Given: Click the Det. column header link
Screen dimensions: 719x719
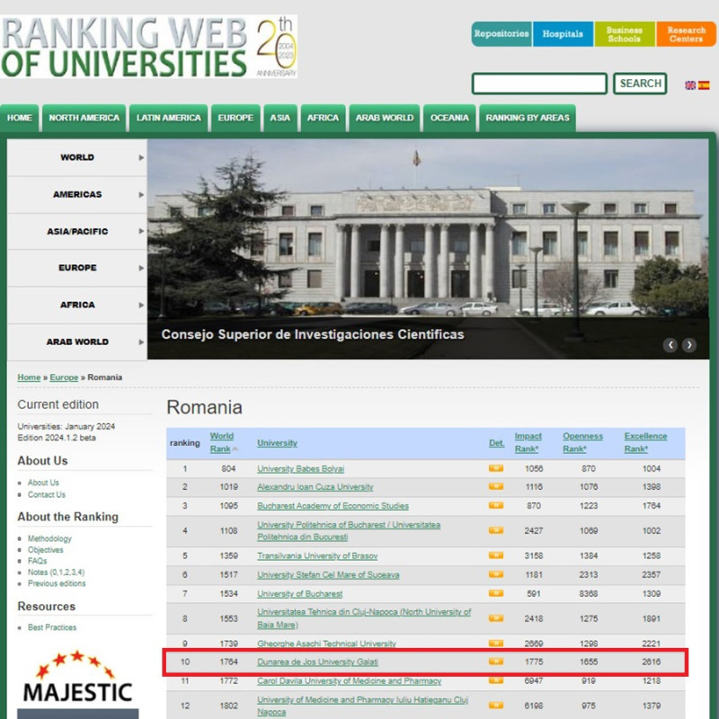Looking at the screenshot, I should (x=496, y=443).
